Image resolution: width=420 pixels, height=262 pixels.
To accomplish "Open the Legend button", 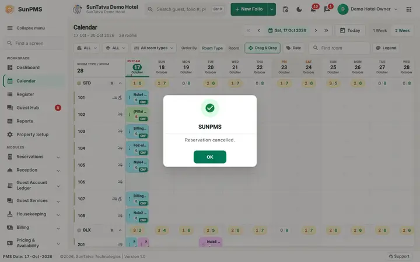I will (x=386, y=48).
